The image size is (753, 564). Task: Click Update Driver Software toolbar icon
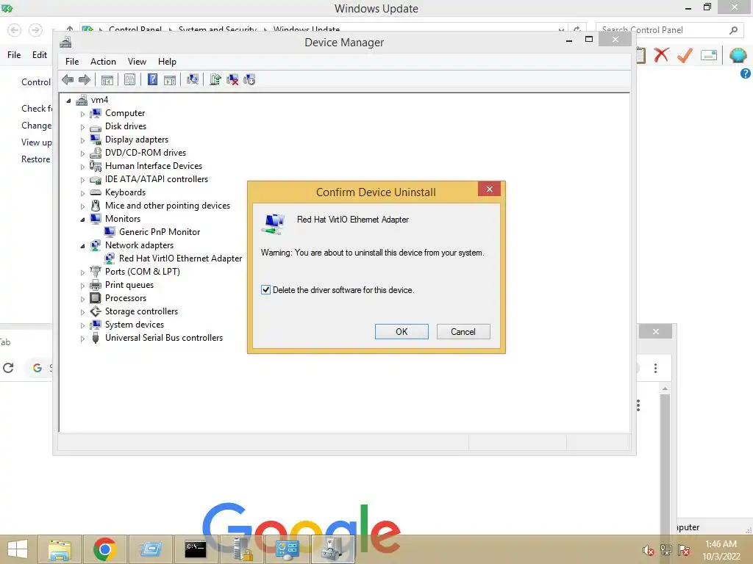215,79
